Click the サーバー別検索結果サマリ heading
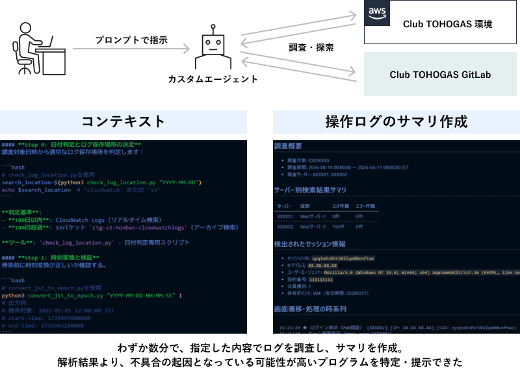520x370 pixels. (310, 190)
